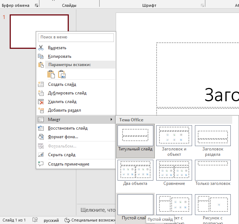The width and height of the screenshot is (239, 224).
Task: Paste using destination theme icon
Action: click(51, 74)
